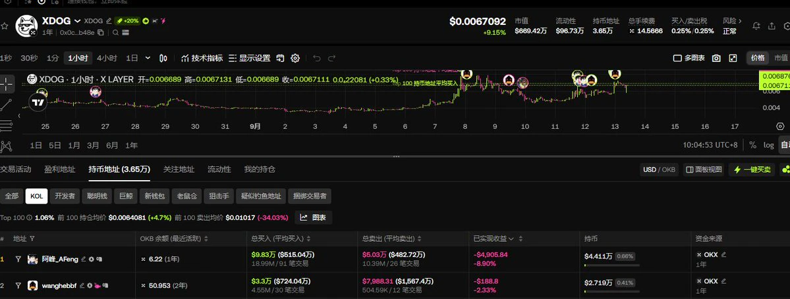Open the 我的持仓 tab
The image size is (790, 299).
(260, 170)
